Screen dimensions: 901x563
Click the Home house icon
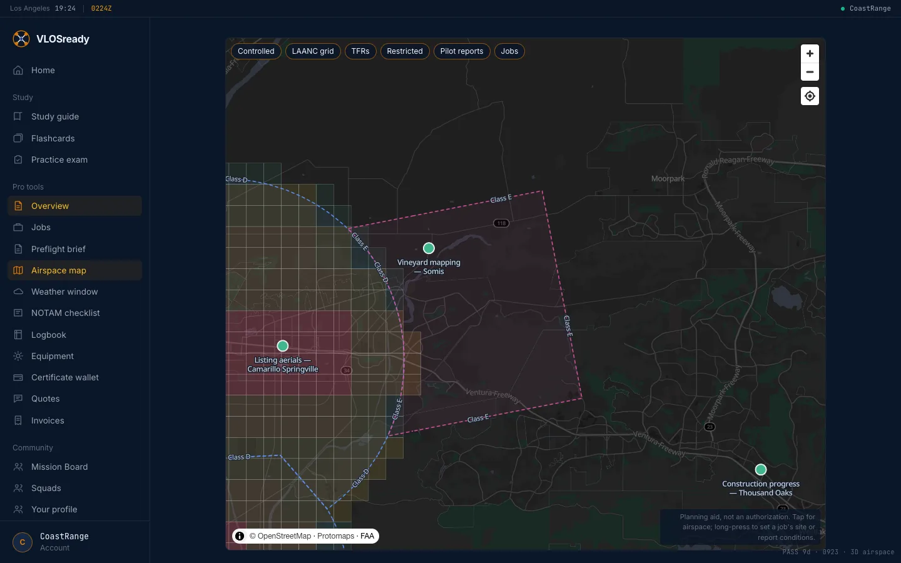18,70
